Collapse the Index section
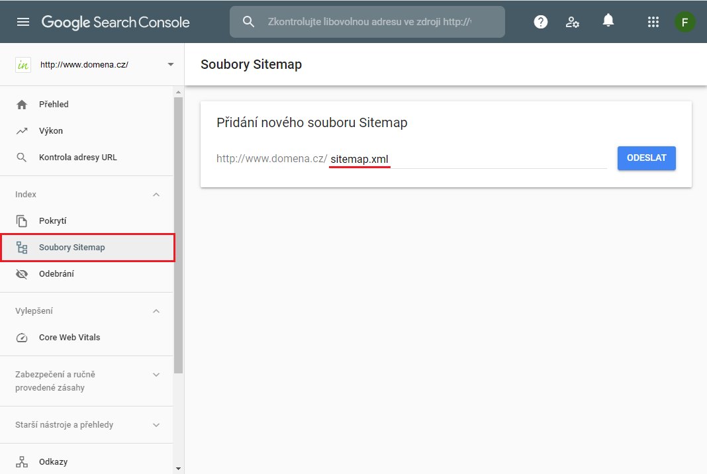Viewport: 707px width, 474px height. pyautogui.click(x=156, y=195)
